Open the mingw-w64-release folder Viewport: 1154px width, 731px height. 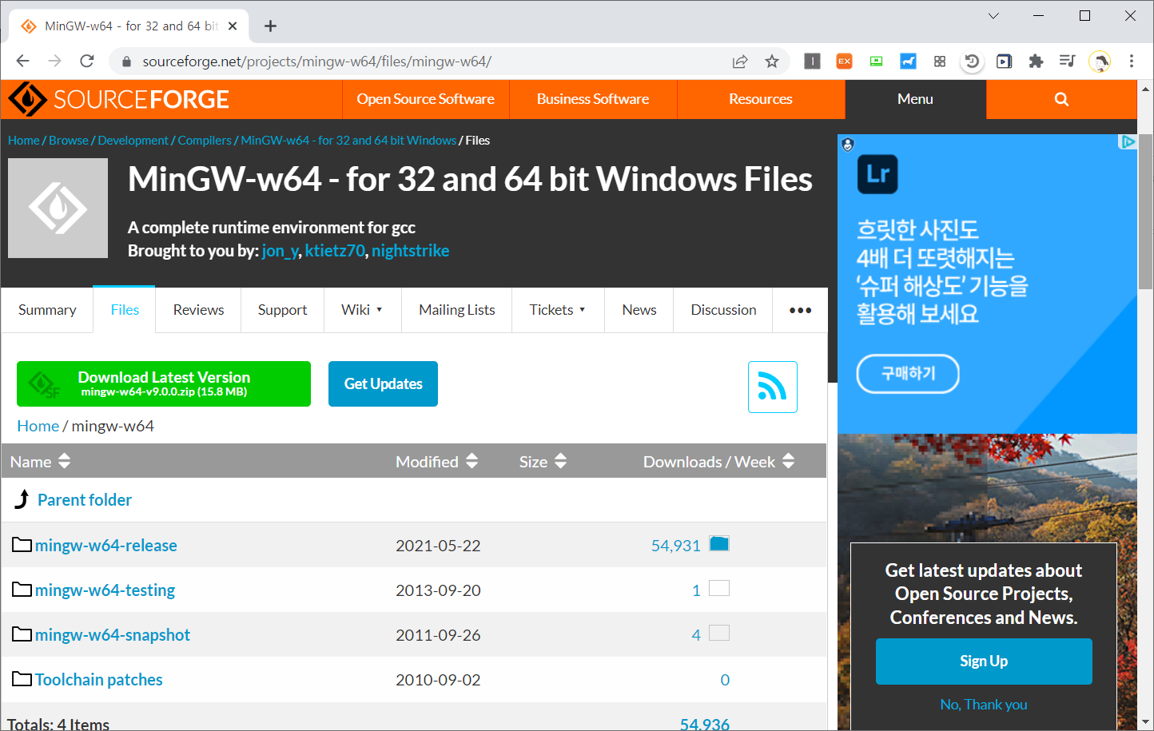coord(106,545)
